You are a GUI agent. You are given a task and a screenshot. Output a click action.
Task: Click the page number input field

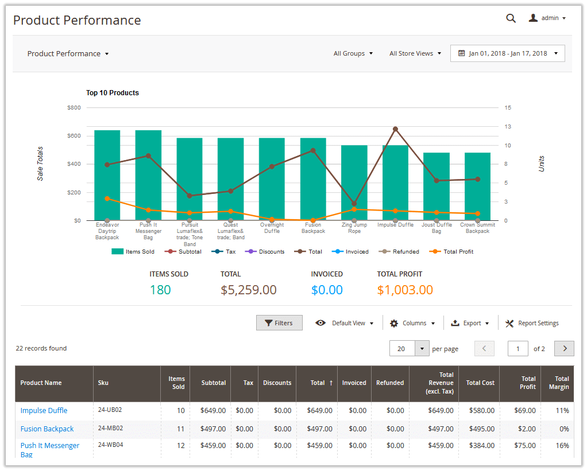518,348
